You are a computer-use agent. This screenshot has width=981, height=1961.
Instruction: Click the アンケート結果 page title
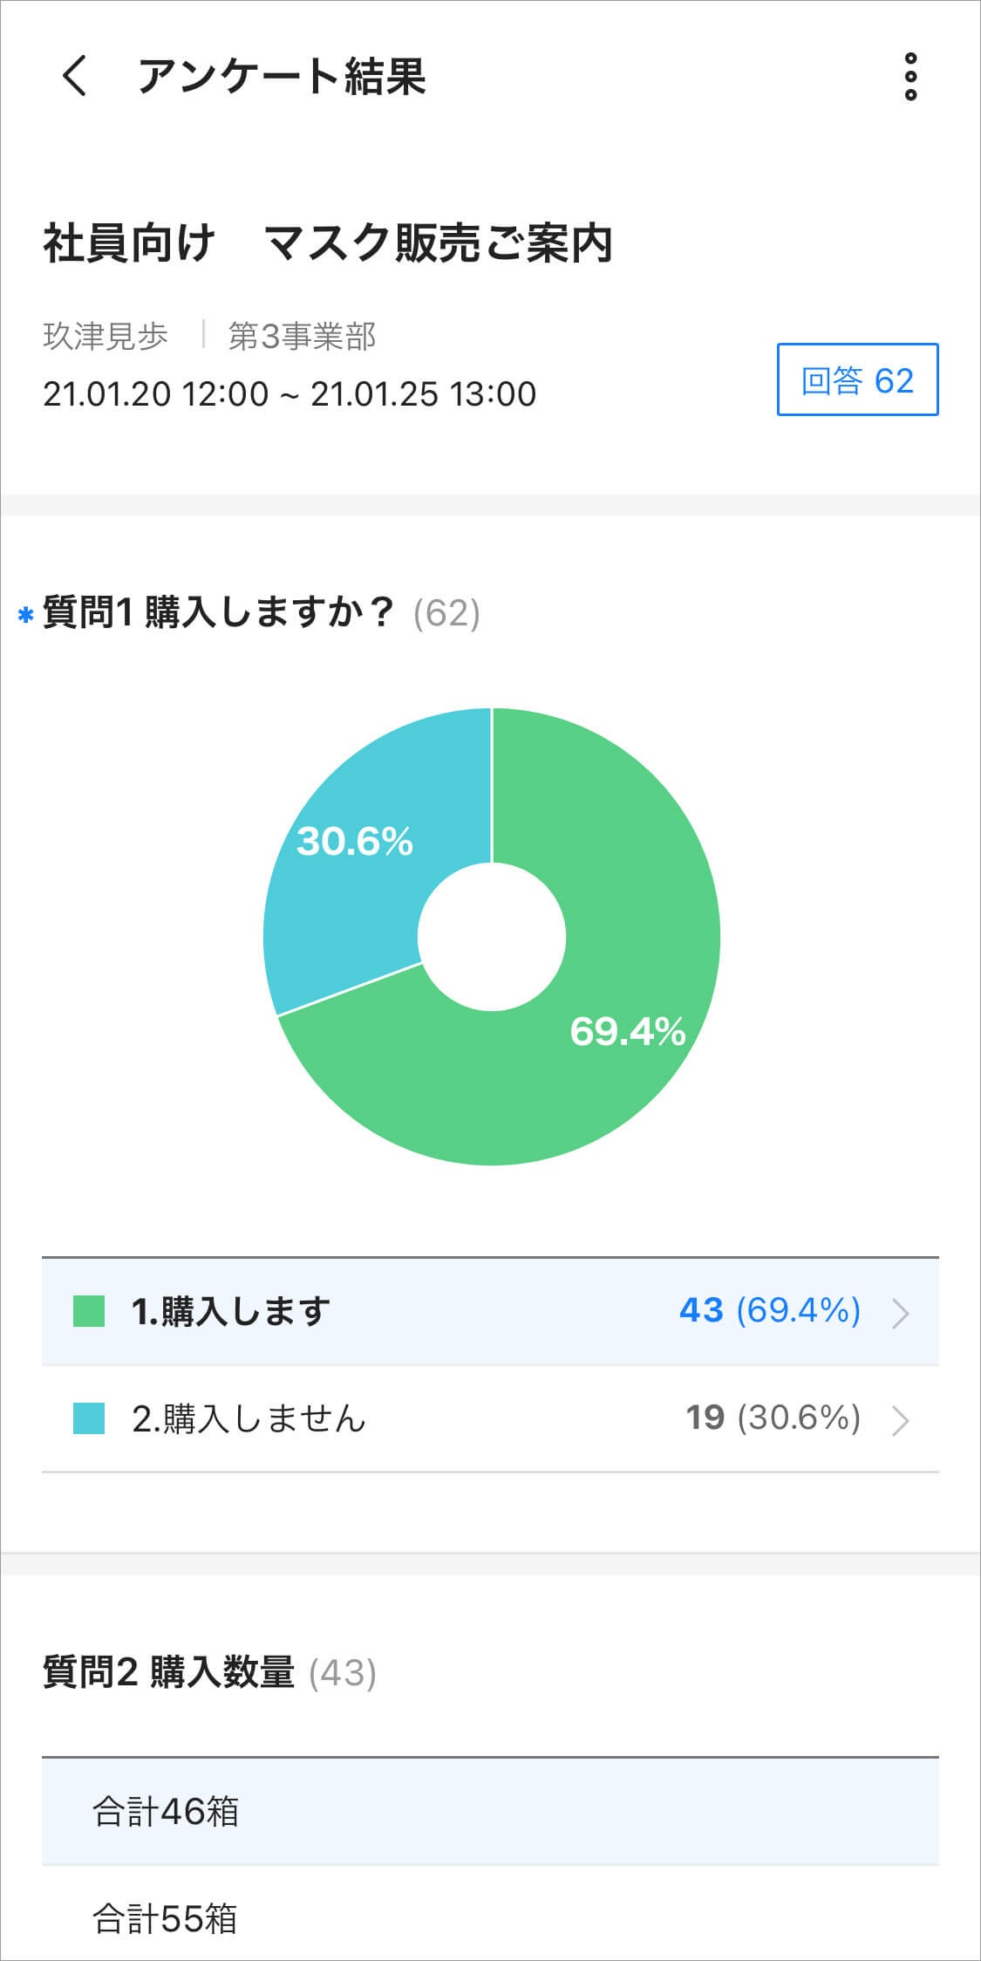282,76
